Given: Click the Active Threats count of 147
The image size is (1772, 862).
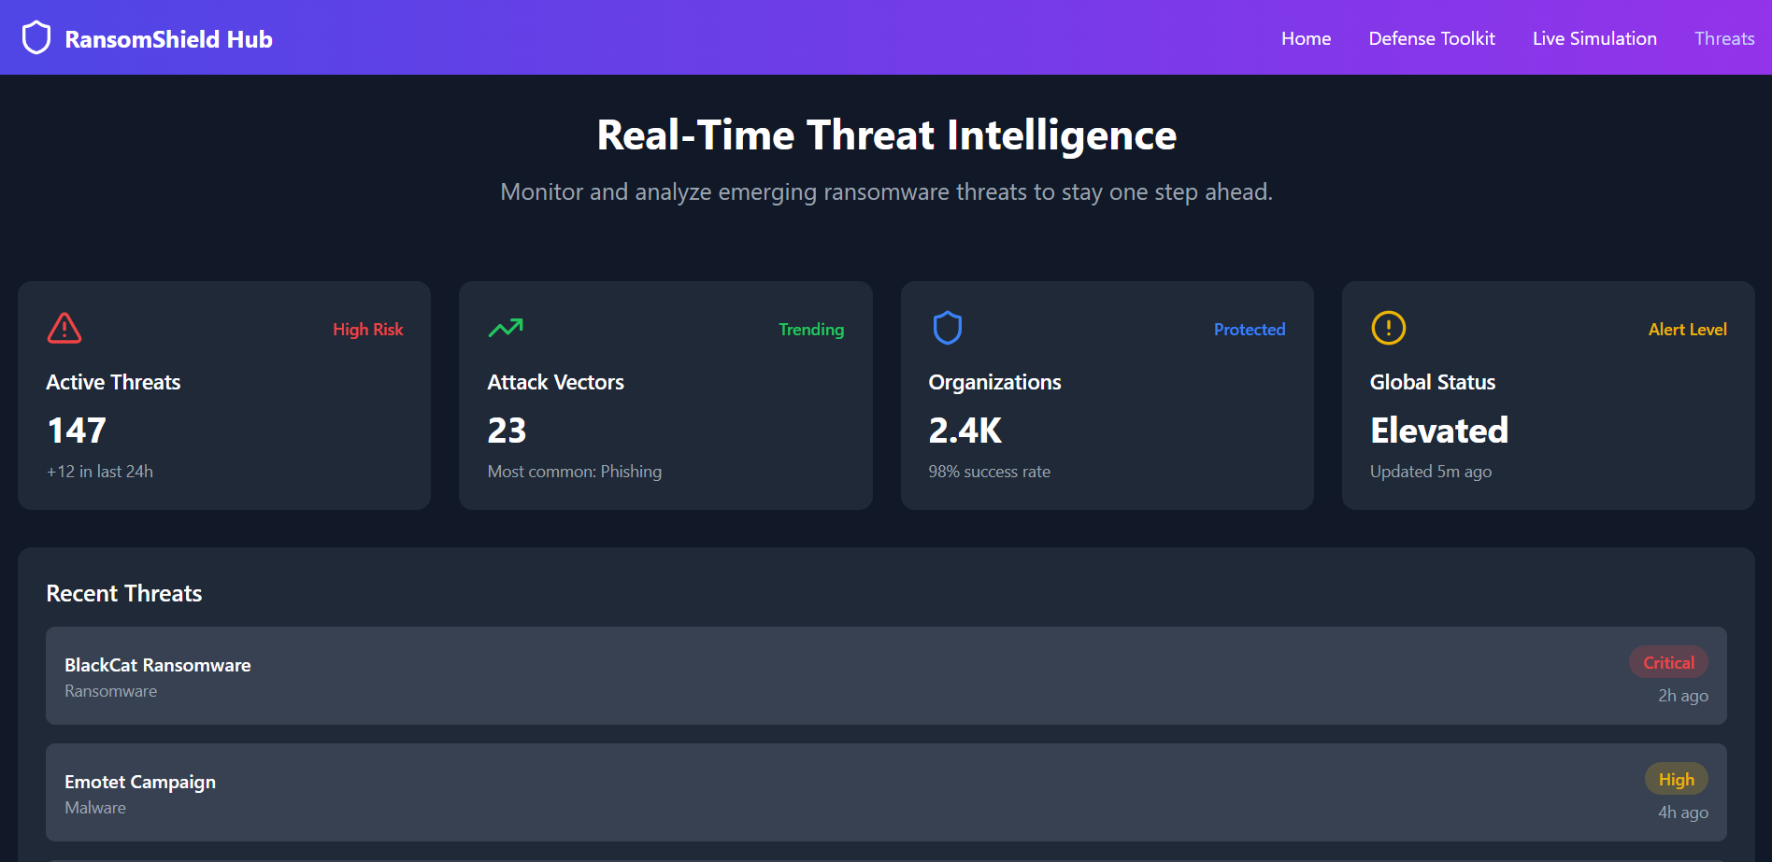Looking at the screenshot, I should point(77,431).
